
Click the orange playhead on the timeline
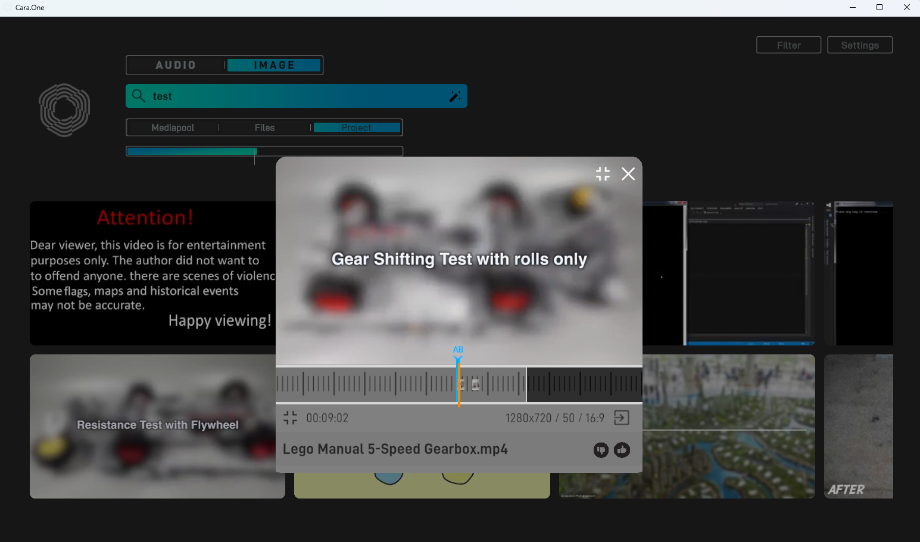click(459, 384)
